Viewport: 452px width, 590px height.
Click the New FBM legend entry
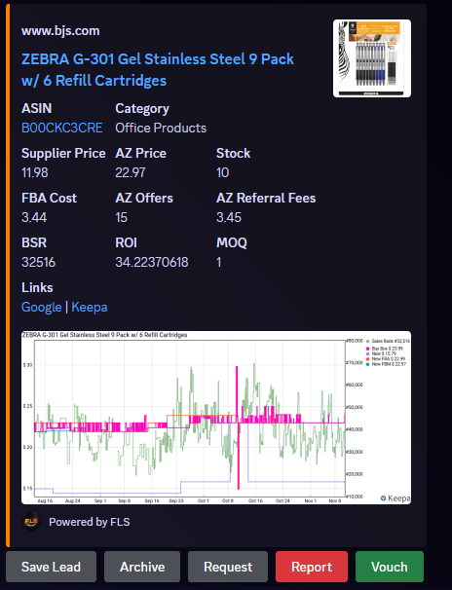click(x=386, y=364)
